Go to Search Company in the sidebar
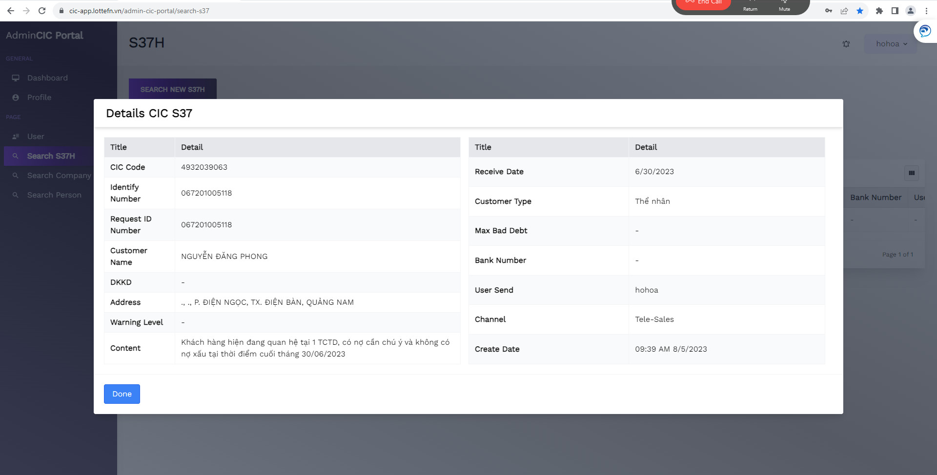The width and height of the screenshot is (937, 475). tap(59, 176)
